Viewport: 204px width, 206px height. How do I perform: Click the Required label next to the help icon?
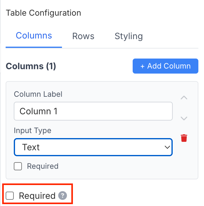point(37,196)
